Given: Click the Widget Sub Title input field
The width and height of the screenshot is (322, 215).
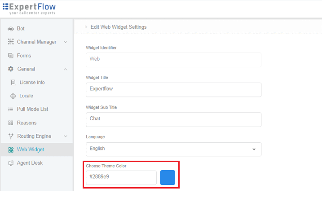Looking at the screenshot, I should point(173,119).
